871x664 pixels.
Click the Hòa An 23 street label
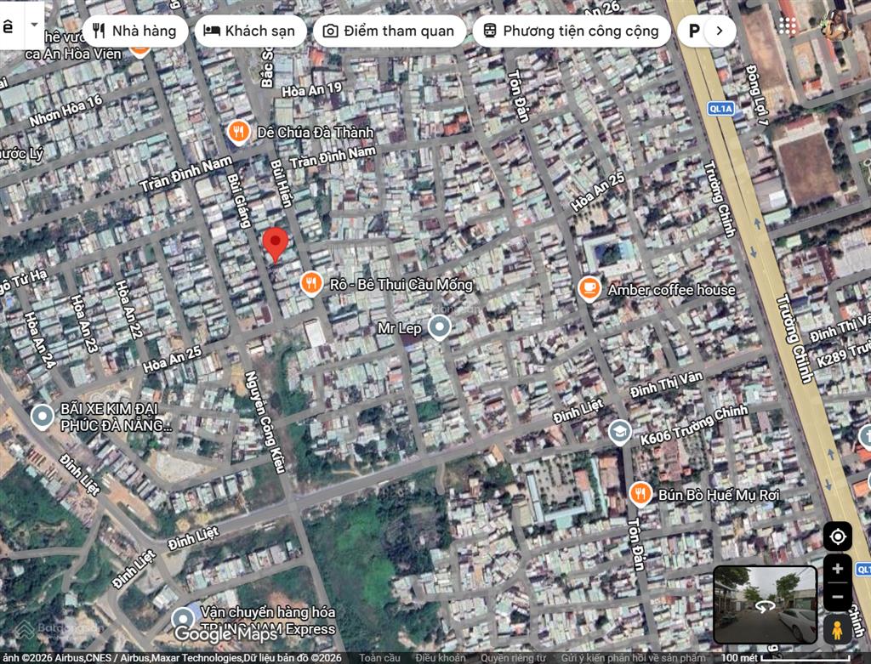(84, 324)
